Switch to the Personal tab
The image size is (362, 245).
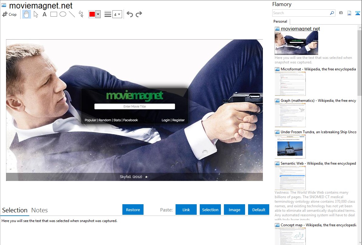click(x=280, y=21)
